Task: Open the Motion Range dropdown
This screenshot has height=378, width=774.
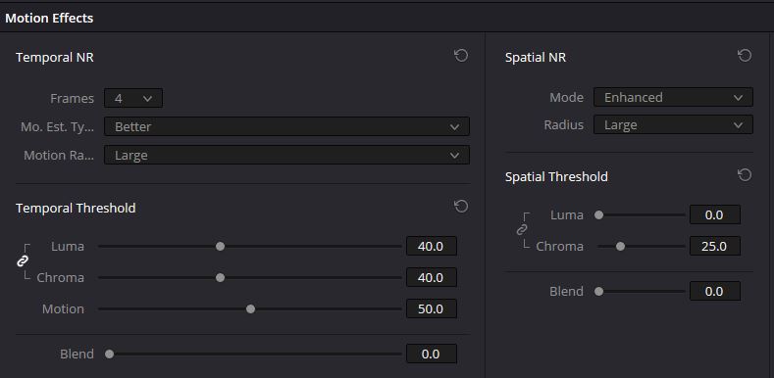Action: [x=286, y=156]
